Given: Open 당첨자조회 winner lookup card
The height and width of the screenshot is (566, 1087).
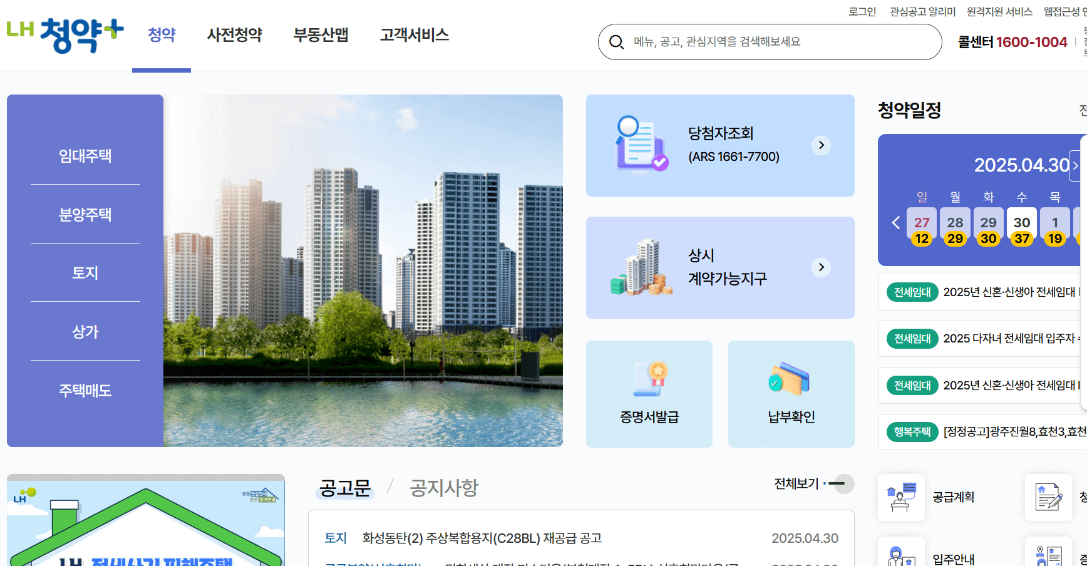Looking at the screenshot, I should [719, 145].
